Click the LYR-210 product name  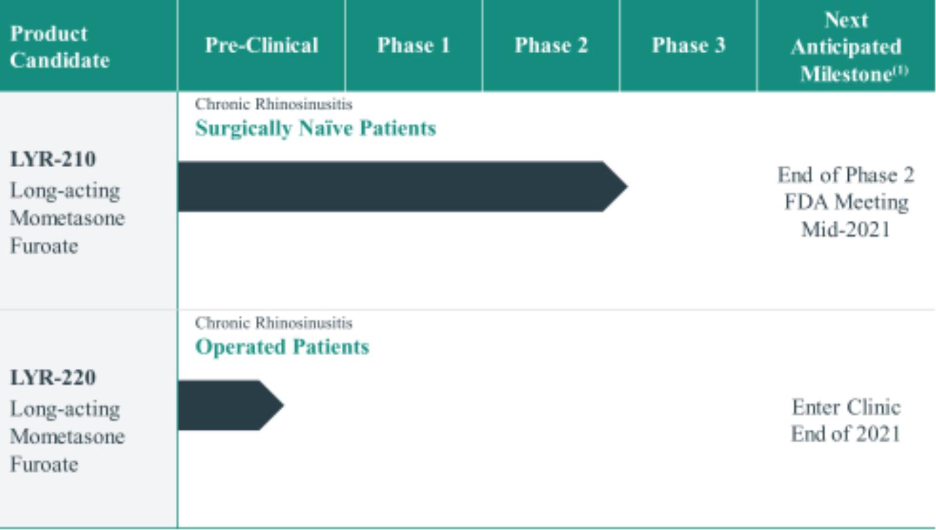(53, 159)
